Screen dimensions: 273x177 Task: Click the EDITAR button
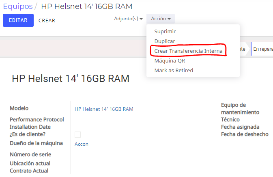(18, 20)
